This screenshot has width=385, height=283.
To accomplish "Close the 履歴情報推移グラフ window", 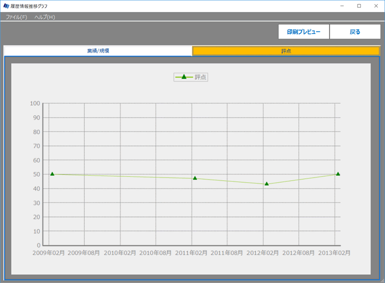I will 376,6.
